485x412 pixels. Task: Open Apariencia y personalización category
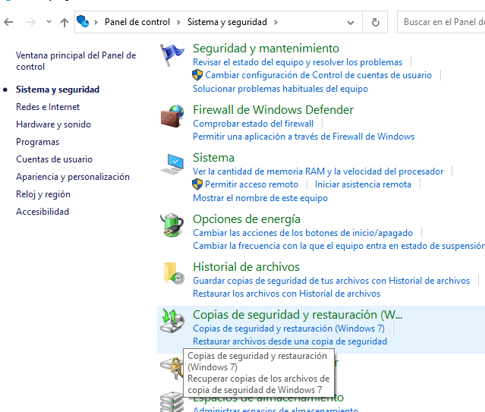[73, 177]
